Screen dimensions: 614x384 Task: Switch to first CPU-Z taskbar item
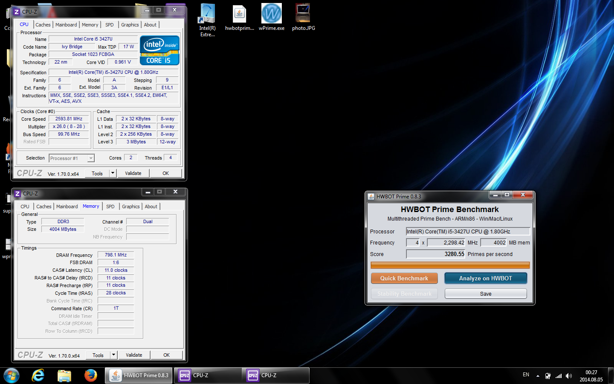208,375
